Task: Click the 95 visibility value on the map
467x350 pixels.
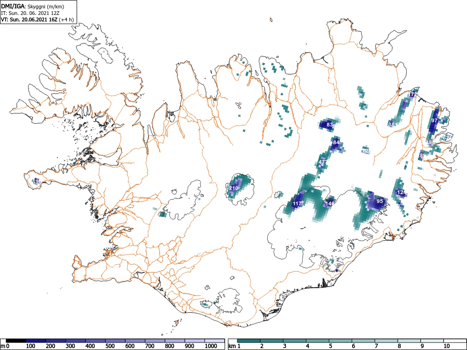Action: click(379, 201)
